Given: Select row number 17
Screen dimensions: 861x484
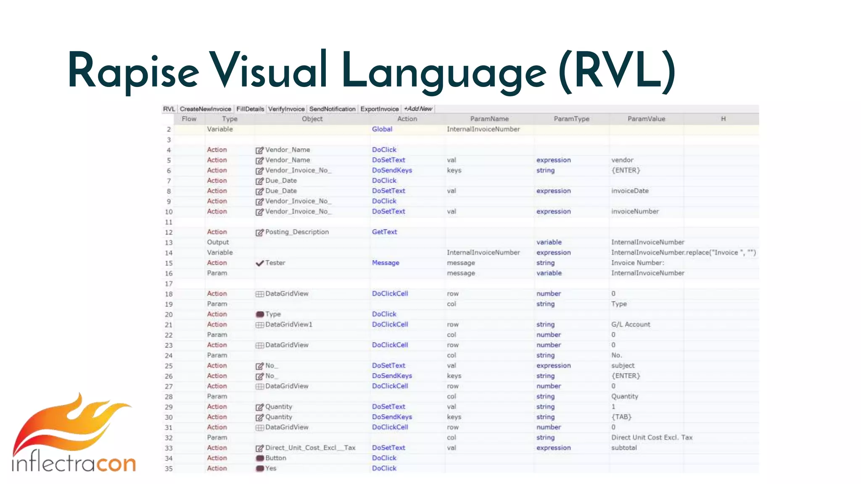Looking at the screenshot, I should point(169,284).
